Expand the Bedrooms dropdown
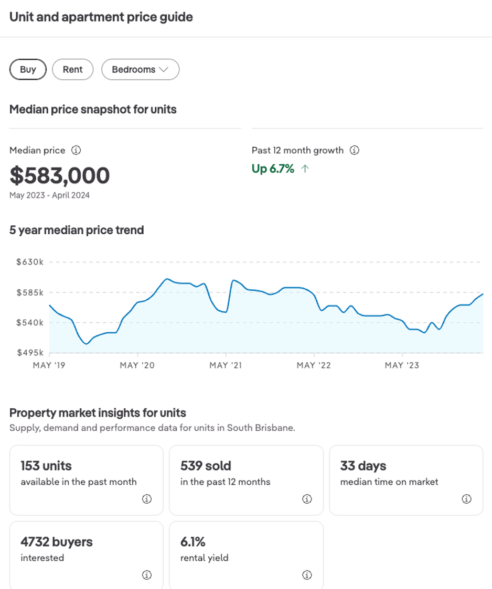492x589 pixels. pos(140,70)
